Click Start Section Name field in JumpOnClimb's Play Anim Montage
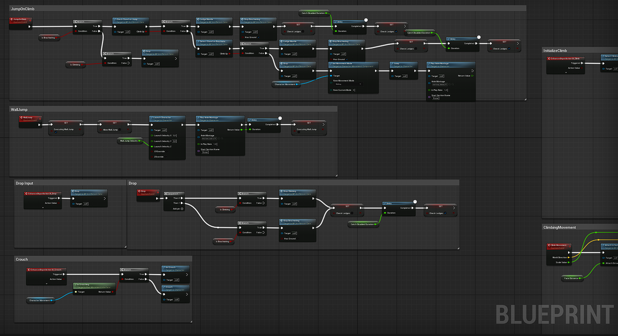The width and height of the screenshot is (618, 336). 436,98
